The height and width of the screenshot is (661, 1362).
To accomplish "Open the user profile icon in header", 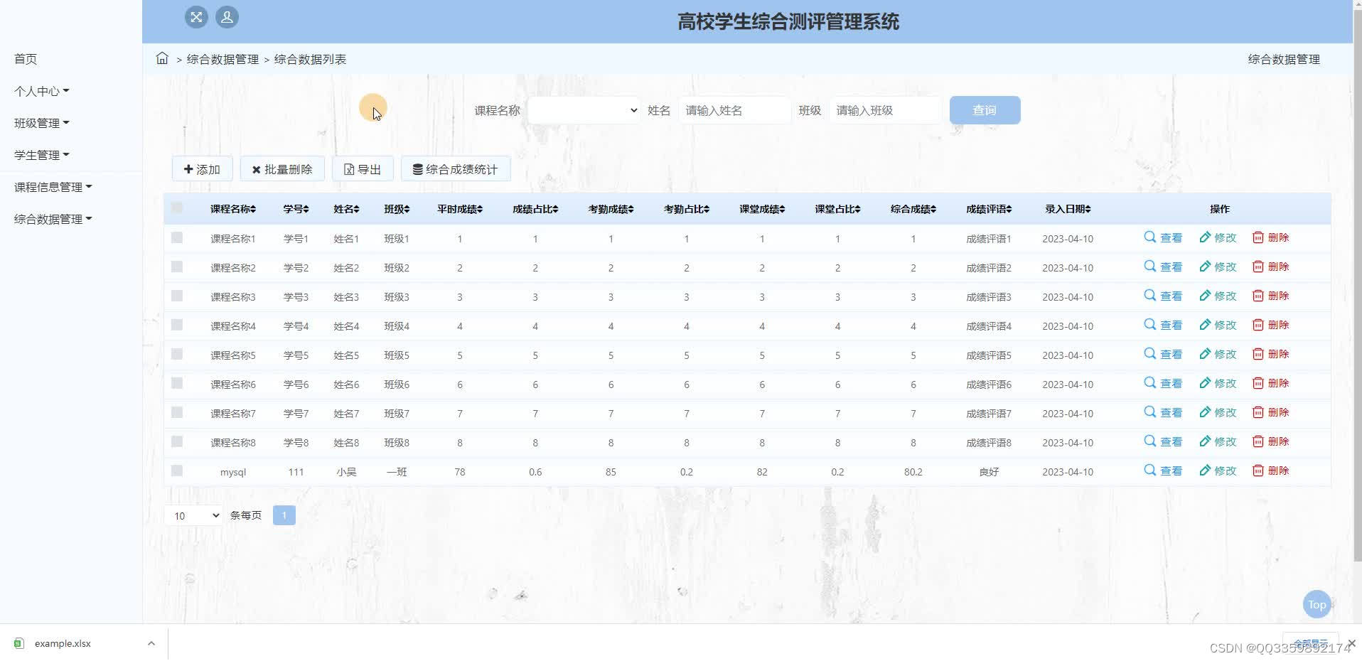I will (x=227, y=17).
